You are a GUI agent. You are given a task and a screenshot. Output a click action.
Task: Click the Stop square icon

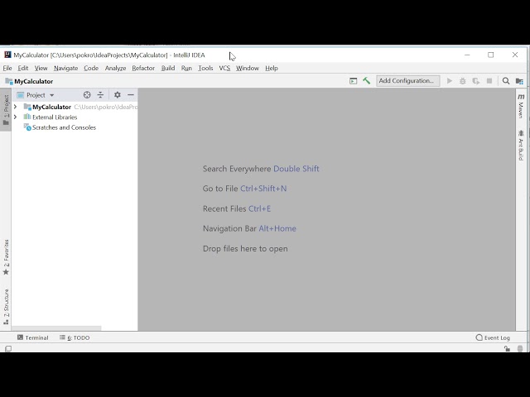click(x=489, y=81)
